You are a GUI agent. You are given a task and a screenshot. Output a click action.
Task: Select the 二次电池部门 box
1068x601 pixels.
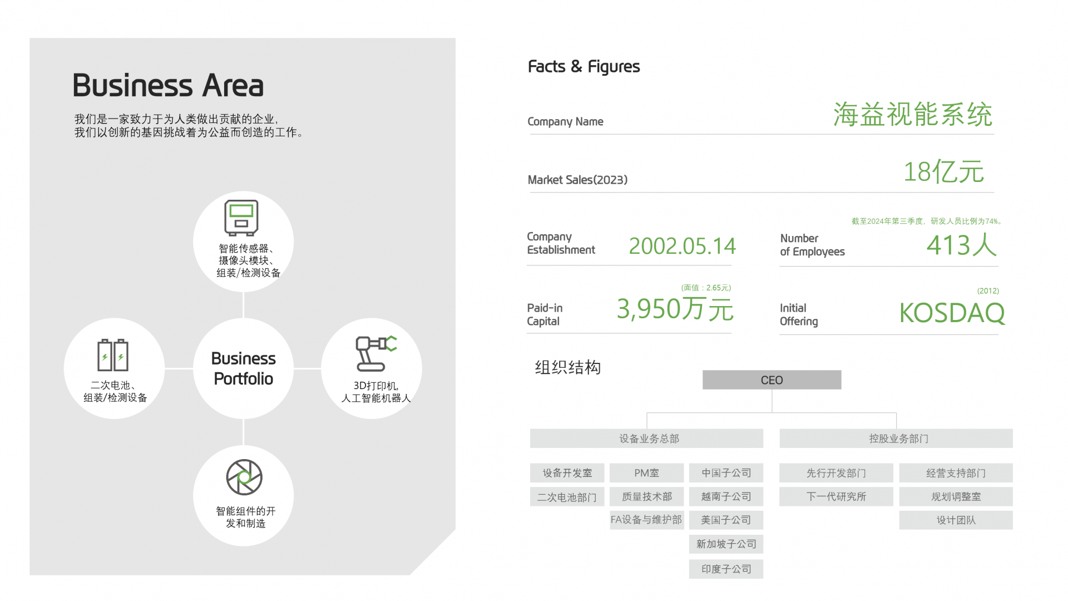[x=567, y=497]
